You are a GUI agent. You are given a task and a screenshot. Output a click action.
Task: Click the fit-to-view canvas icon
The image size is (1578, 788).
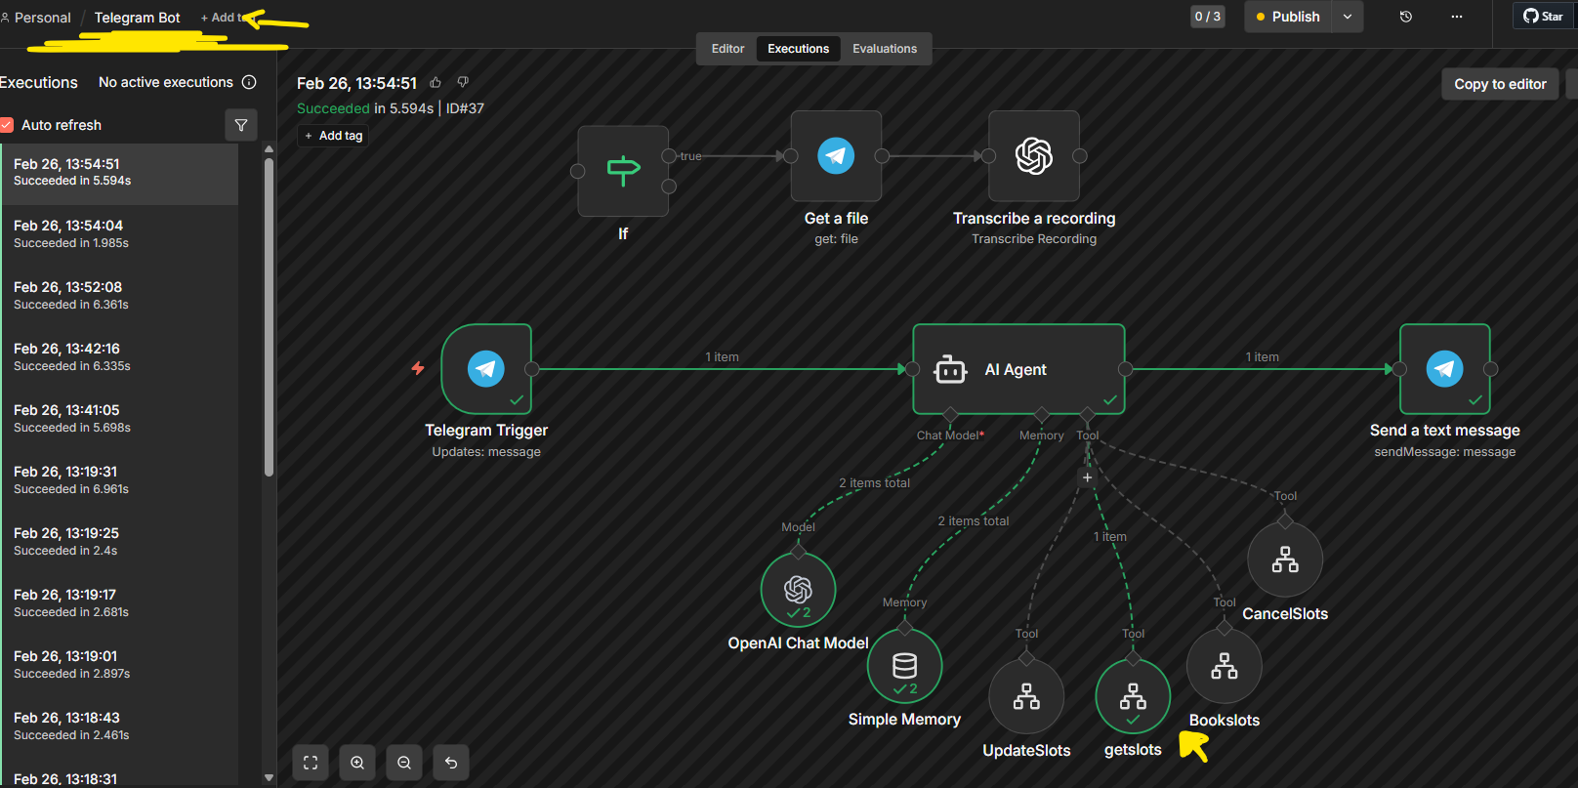click(311, 763)
